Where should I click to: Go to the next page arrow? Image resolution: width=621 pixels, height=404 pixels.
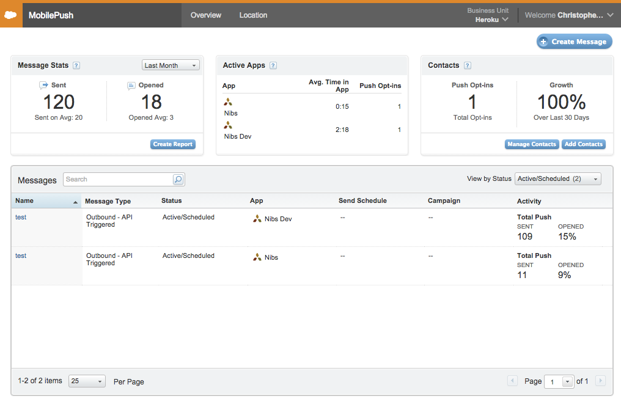[600, 381]
